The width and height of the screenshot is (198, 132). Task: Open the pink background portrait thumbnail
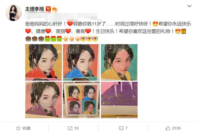(44, 100)
